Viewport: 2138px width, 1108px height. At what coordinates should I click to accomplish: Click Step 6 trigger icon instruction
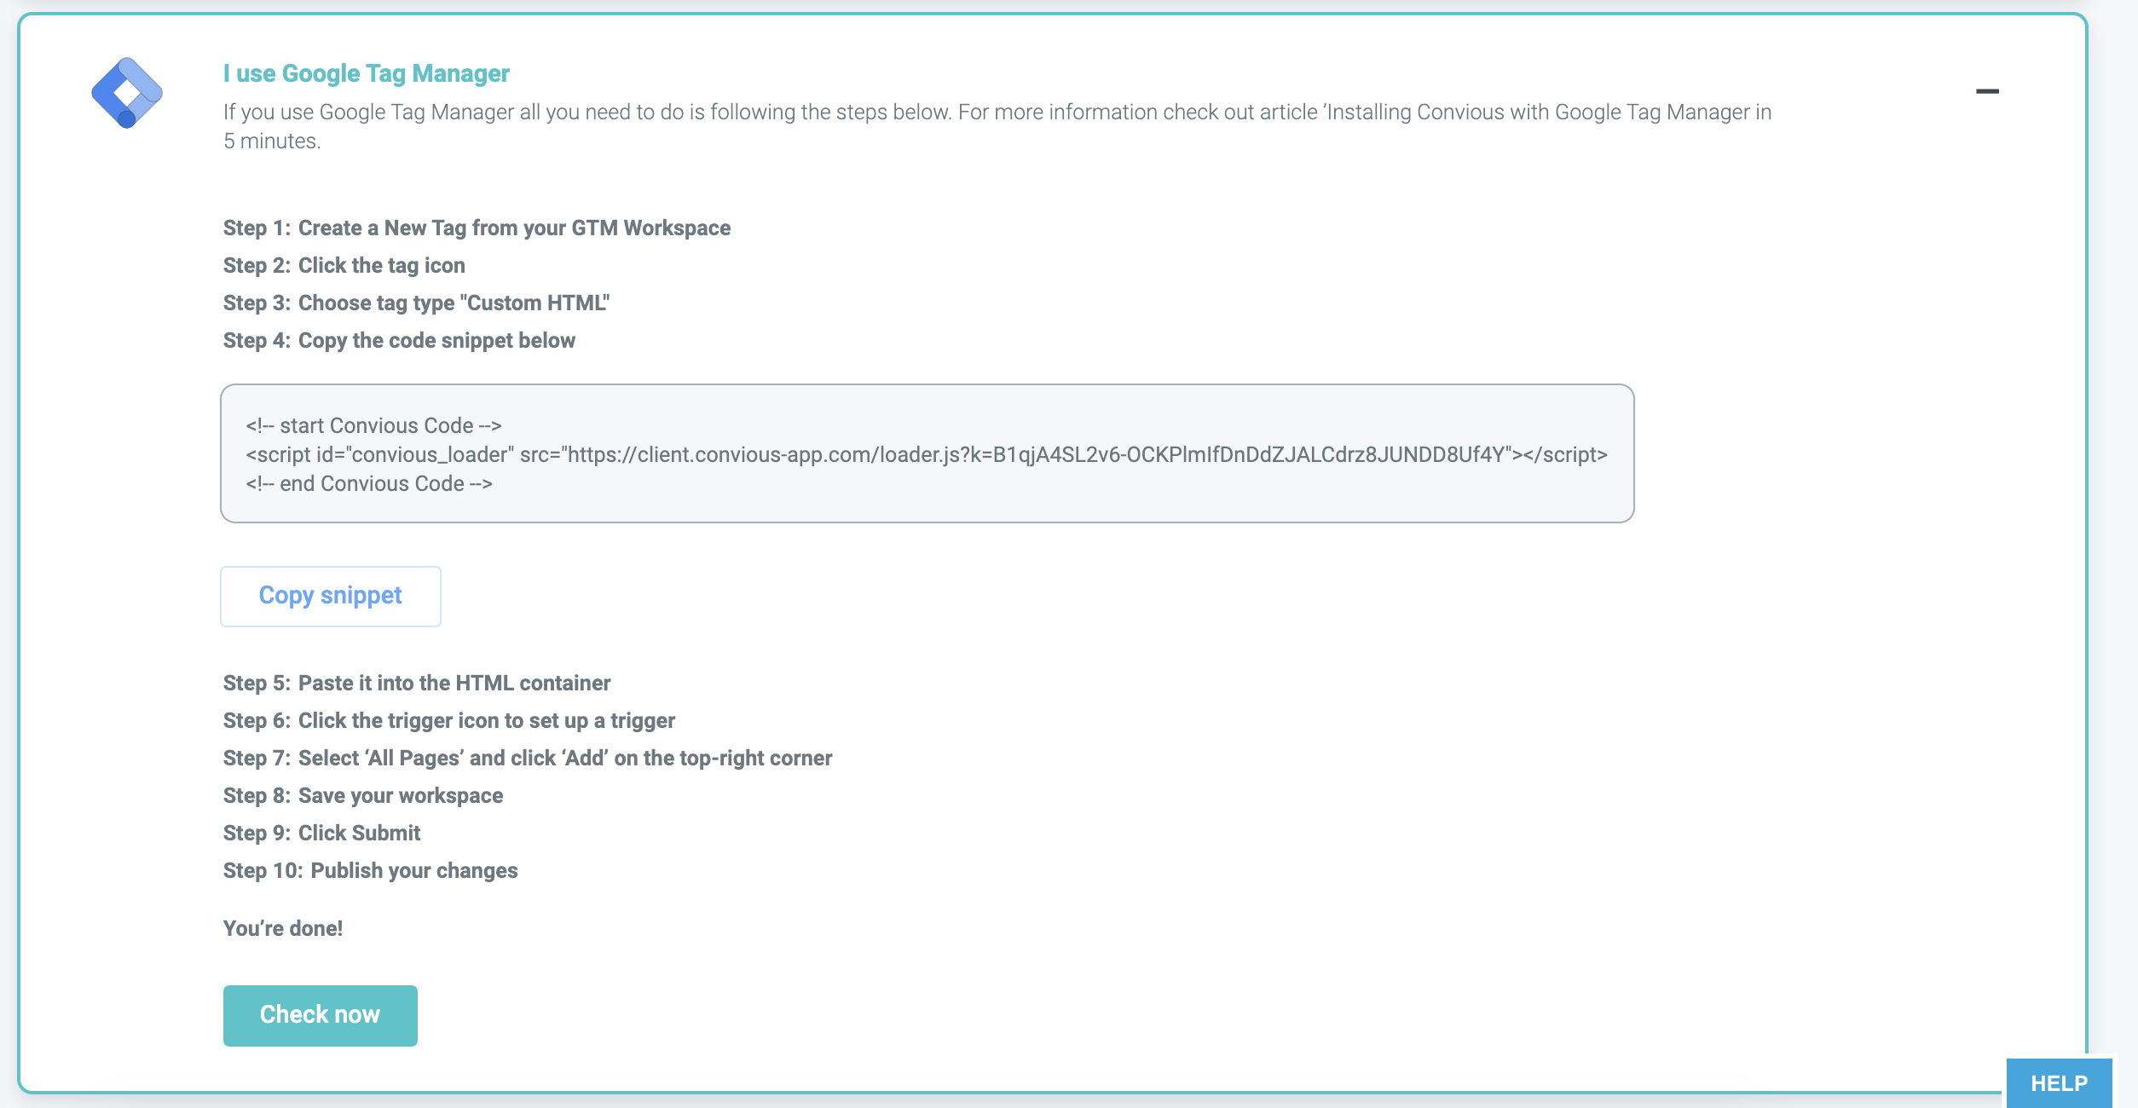[448, 720]
